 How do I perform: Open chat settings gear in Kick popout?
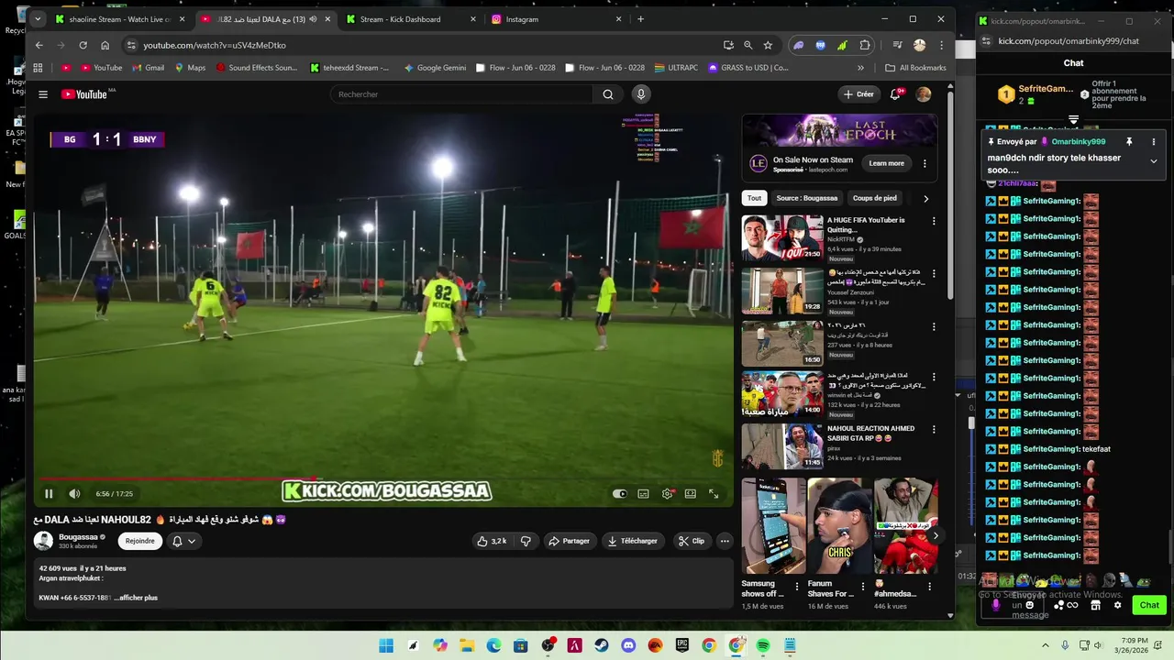tap(1117, 605)
